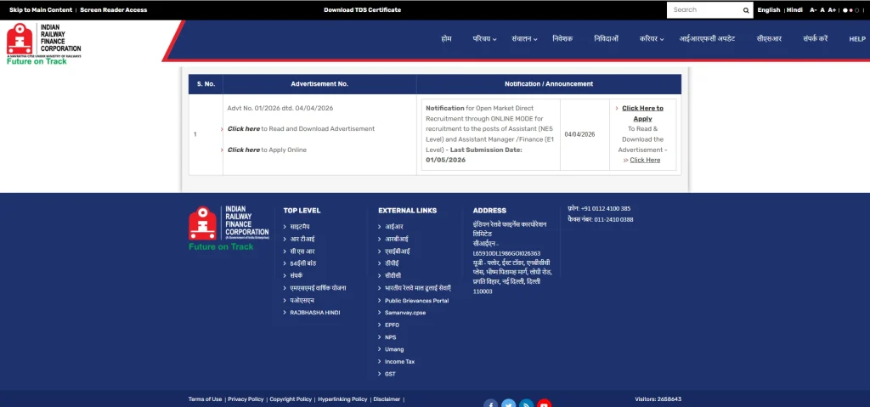This screenshot has width=870, height=407.
Task: Decrease font size with A- button
Action: pos(813,10)
